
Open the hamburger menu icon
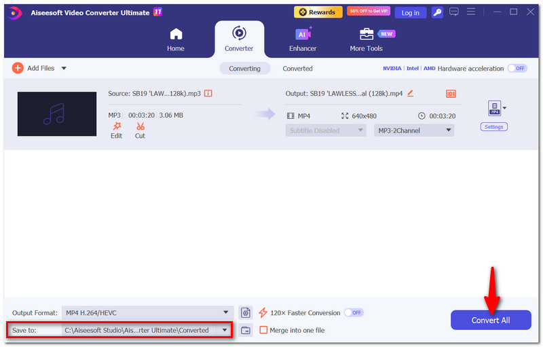[470, 12]
